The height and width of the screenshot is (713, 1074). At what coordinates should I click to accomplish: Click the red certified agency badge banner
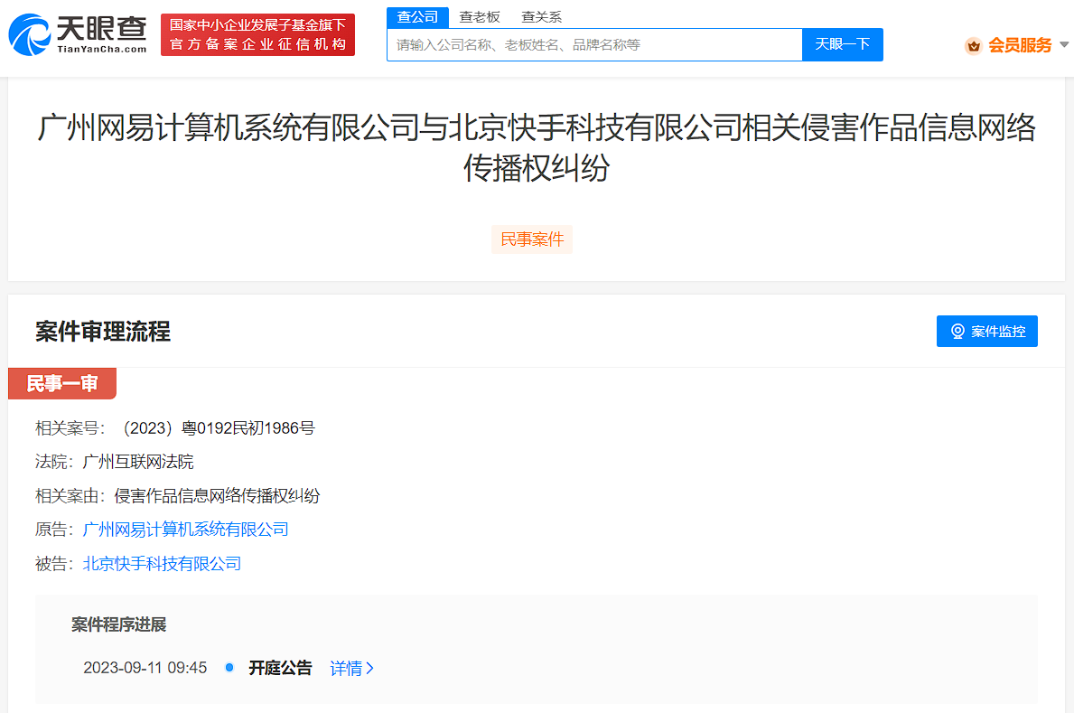pyautogui.click(x=257, y=34)
